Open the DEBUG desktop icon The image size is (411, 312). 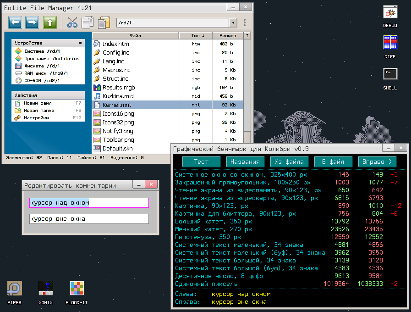coord(390,14)
